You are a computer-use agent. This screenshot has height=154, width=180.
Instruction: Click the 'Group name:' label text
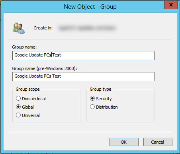(x=24, y=47)
